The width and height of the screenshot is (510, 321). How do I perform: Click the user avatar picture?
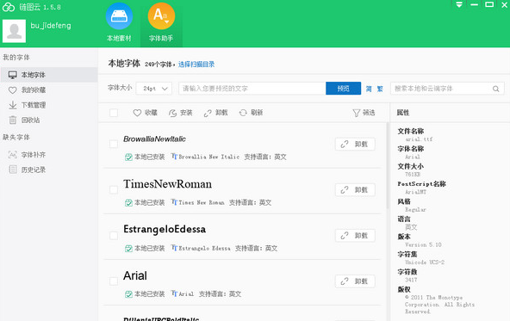click(14, 31)
